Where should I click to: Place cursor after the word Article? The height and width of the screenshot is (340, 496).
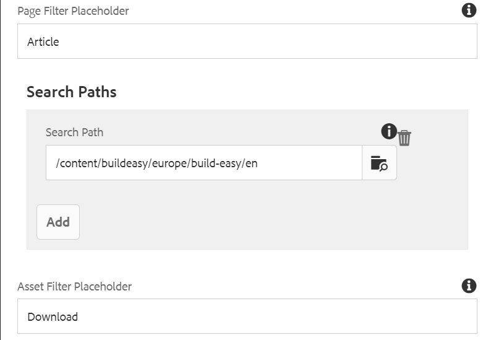tap(60, 42)
